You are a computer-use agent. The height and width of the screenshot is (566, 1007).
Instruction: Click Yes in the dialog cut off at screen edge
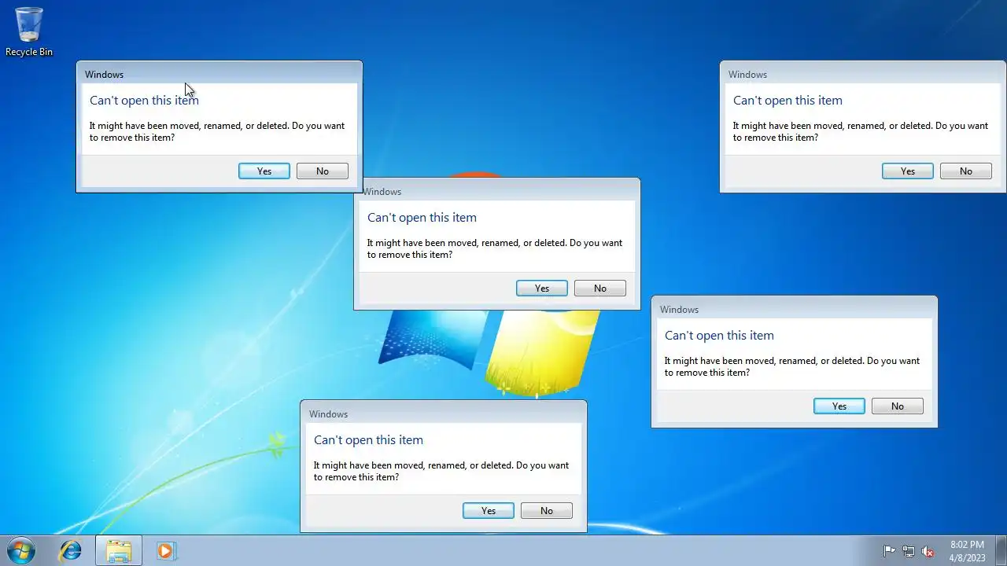click(908, 171)
